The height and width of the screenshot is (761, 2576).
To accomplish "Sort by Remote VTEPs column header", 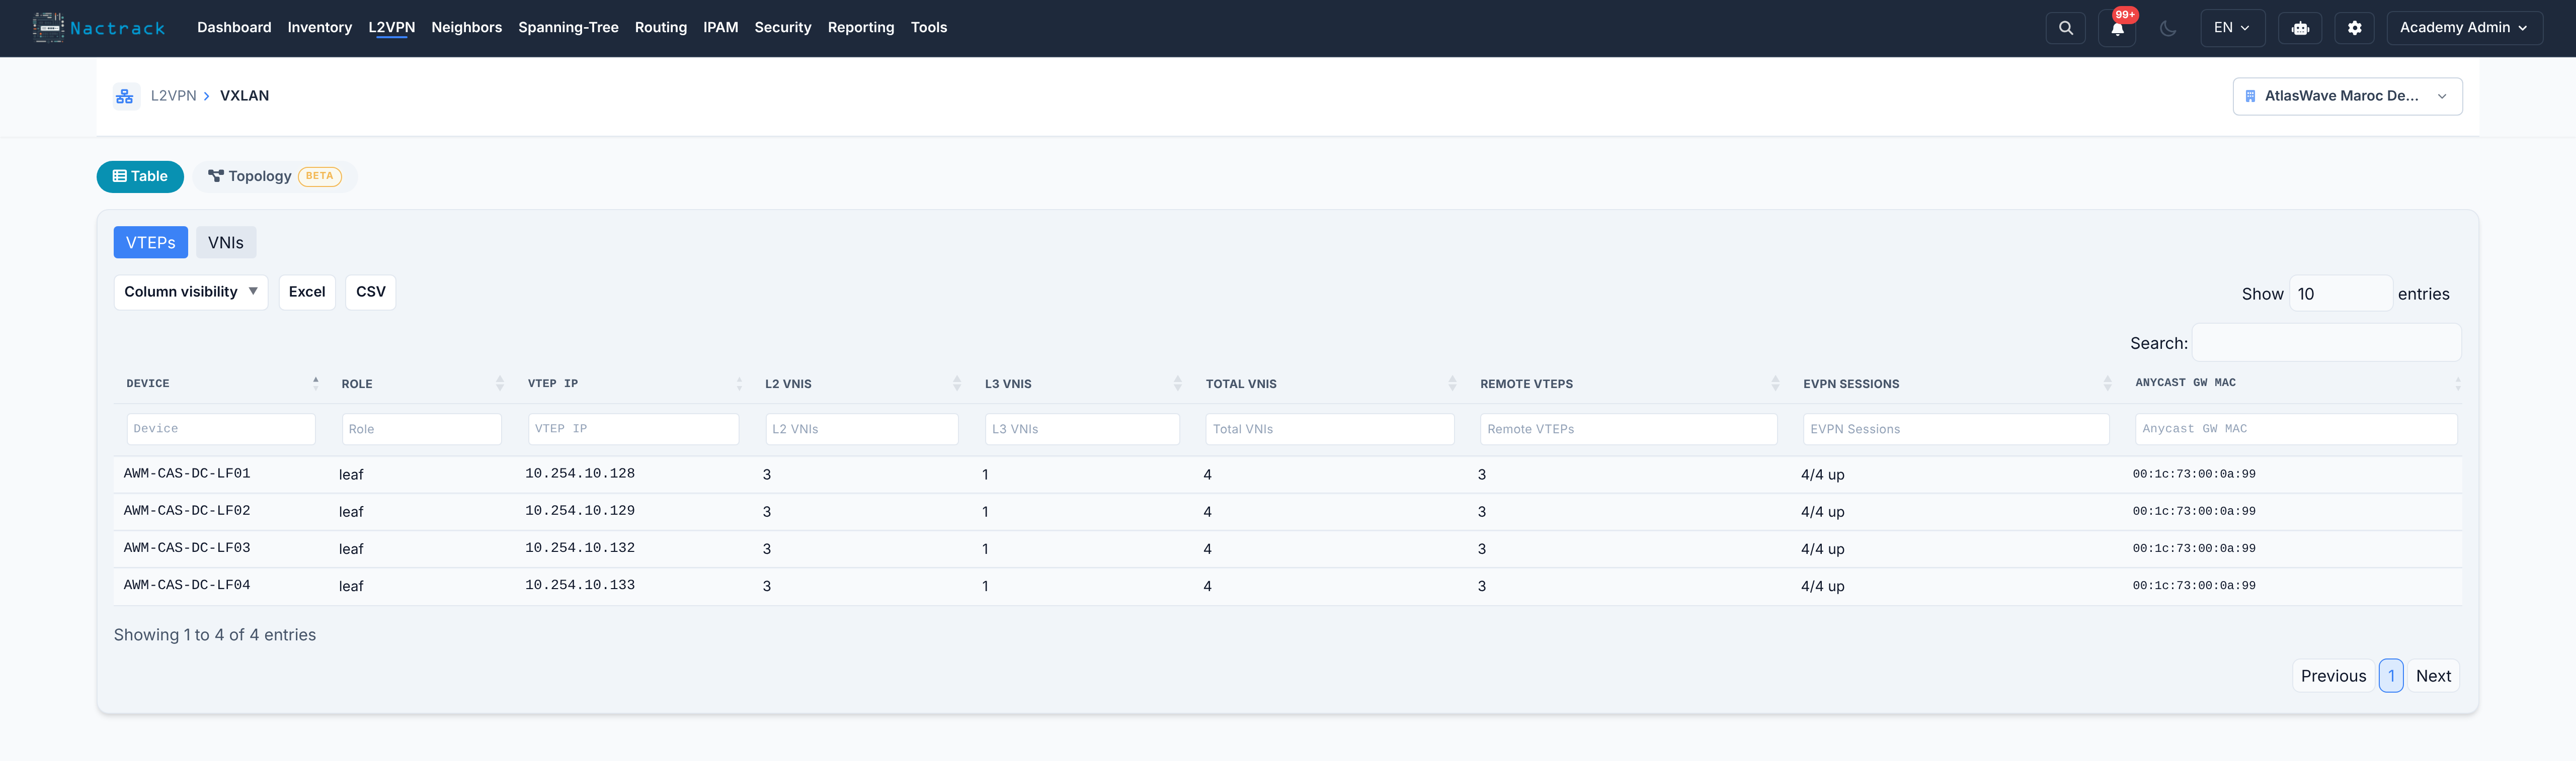I will (x=1629, y=384).
